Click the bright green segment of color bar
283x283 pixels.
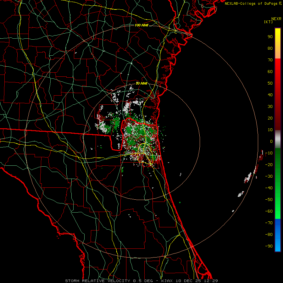coord(278,183)
